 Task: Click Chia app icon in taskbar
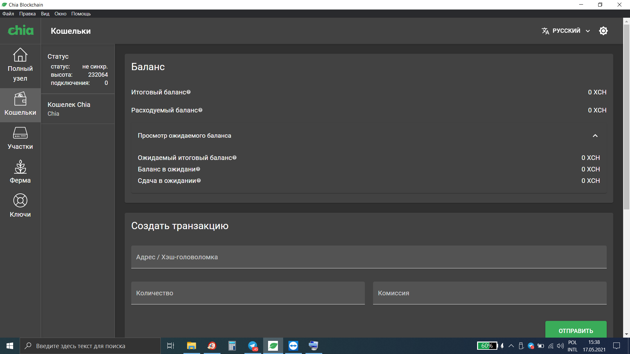coord(273,346)
